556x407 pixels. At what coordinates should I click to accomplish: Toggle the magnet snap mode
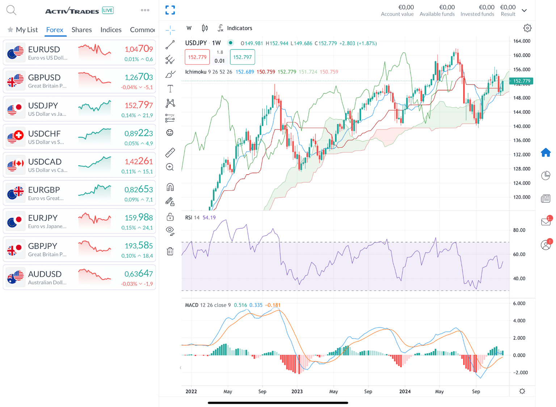(170, 187)
